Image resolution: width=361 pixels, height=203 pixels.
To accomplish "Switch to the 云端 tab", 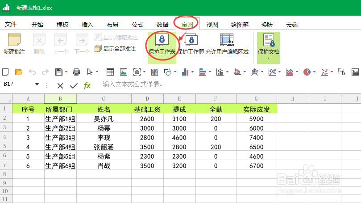I will [292, 25].
